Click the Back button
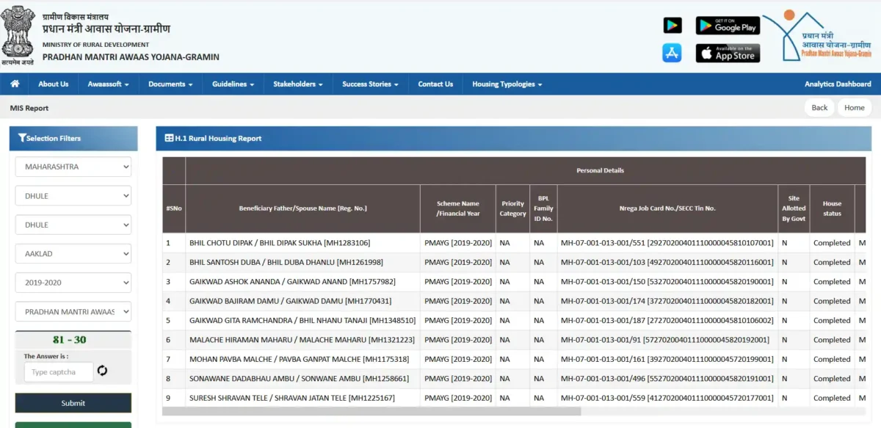The height and width of the screenshot is (428, 881). point(819,107)
